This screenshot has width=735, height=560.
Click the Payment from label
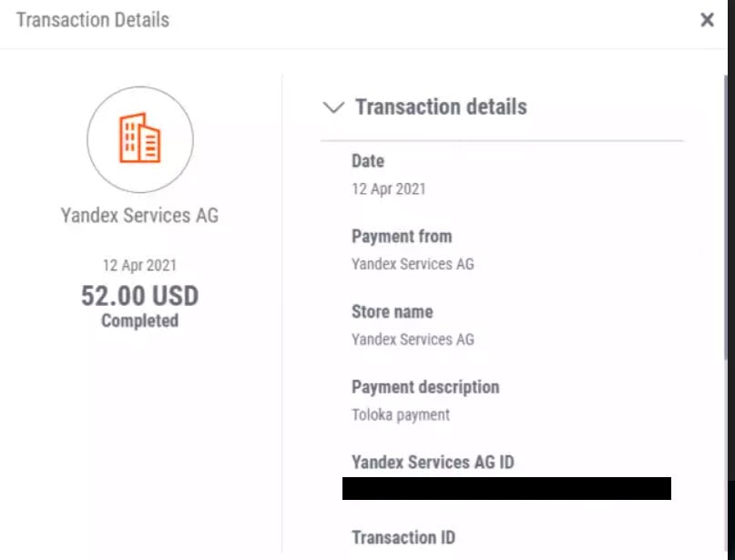pyautogui.click(x=402, y=236)
